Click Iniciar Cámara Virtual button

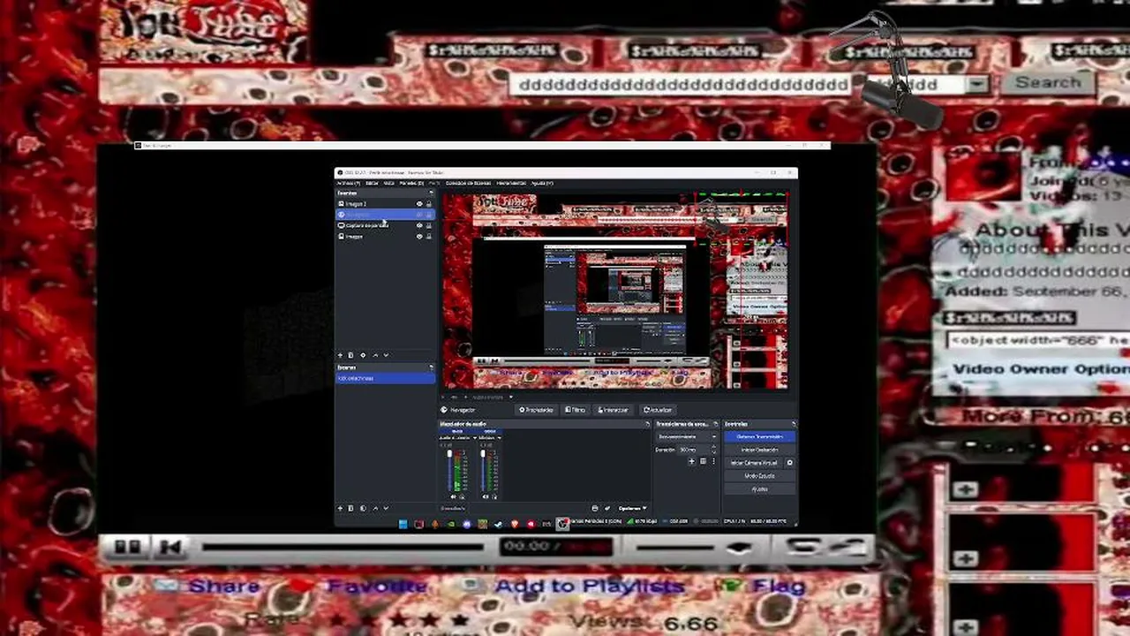coord(754,463)
